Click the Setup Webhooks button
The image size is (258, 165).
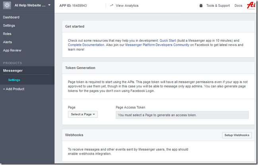[x=237, y=135]
